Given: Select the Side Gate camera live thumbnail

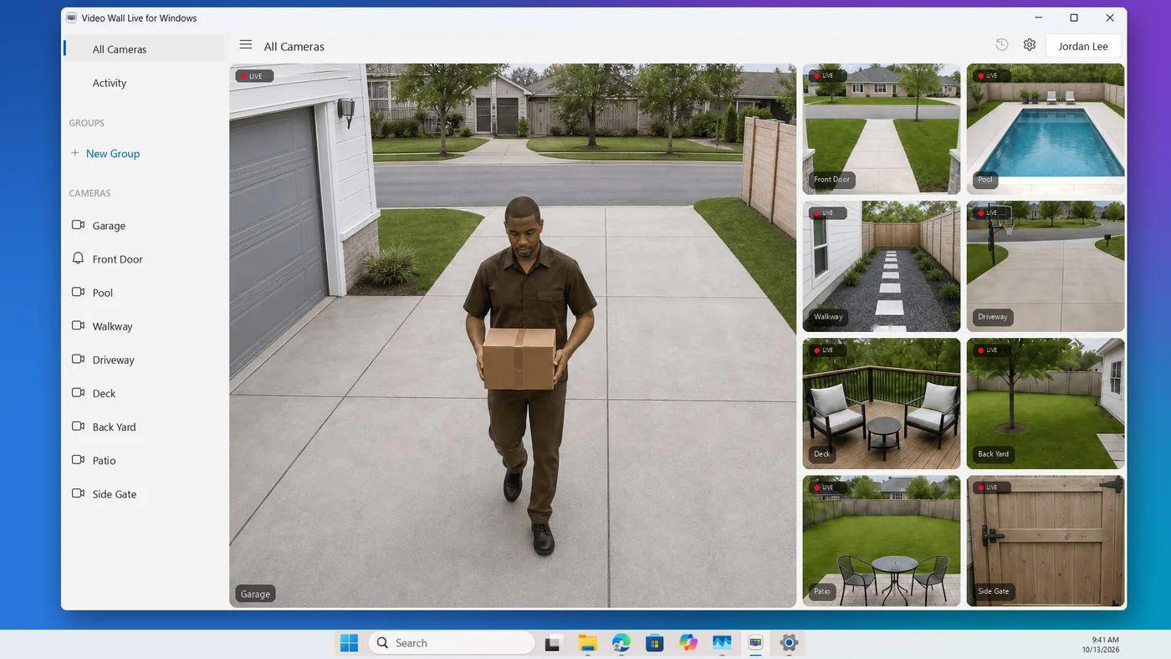Looking at the screenshot, I should click(x=1046, y=540).
